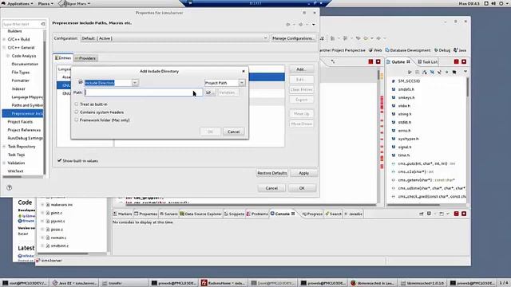Select posix.c in project explorer
Screen dimensions: 511x287
pos(57,230)
